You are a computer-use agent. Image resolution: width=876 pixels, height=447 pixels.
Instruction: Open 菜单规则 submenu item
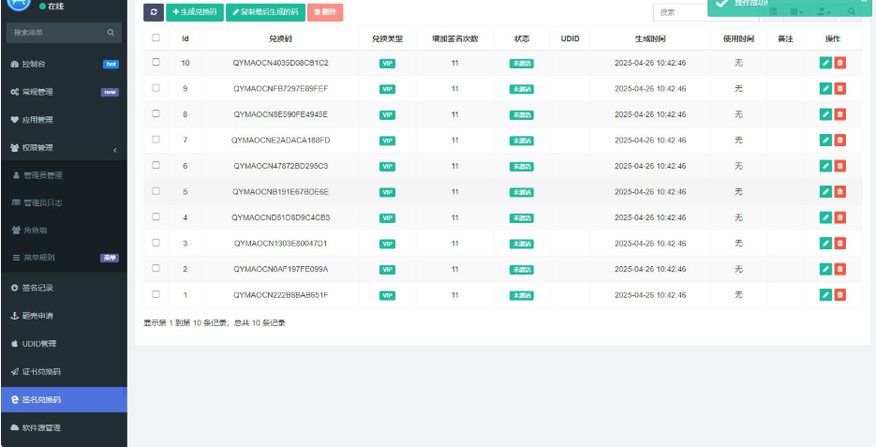(x=65, y=258)
